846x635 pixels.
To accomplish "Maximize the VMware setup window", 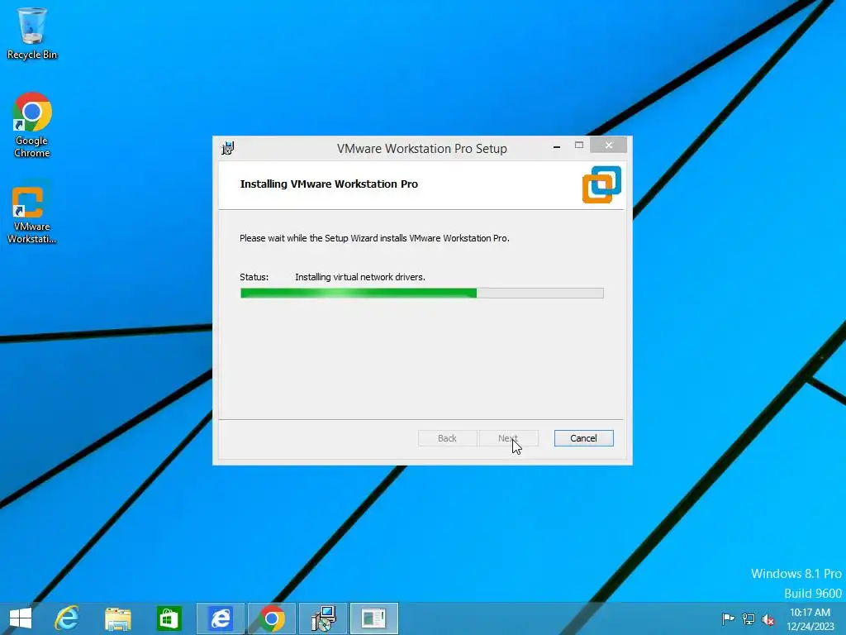I will click(x=579, y=146).
